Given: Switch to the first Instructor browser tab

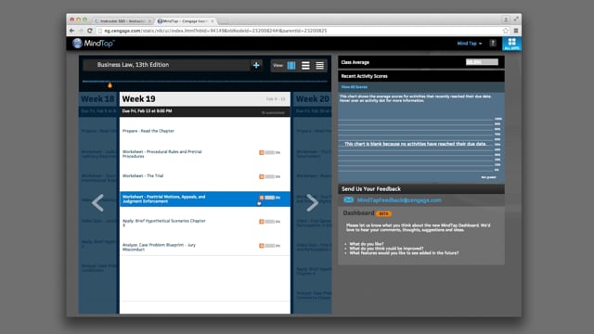Looking at the screenshot, I should [123, 21].
